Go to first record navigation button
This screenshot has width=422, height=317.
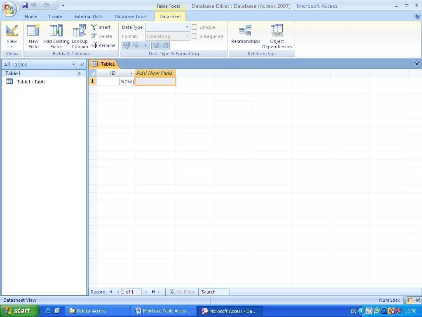click(111, 292)
